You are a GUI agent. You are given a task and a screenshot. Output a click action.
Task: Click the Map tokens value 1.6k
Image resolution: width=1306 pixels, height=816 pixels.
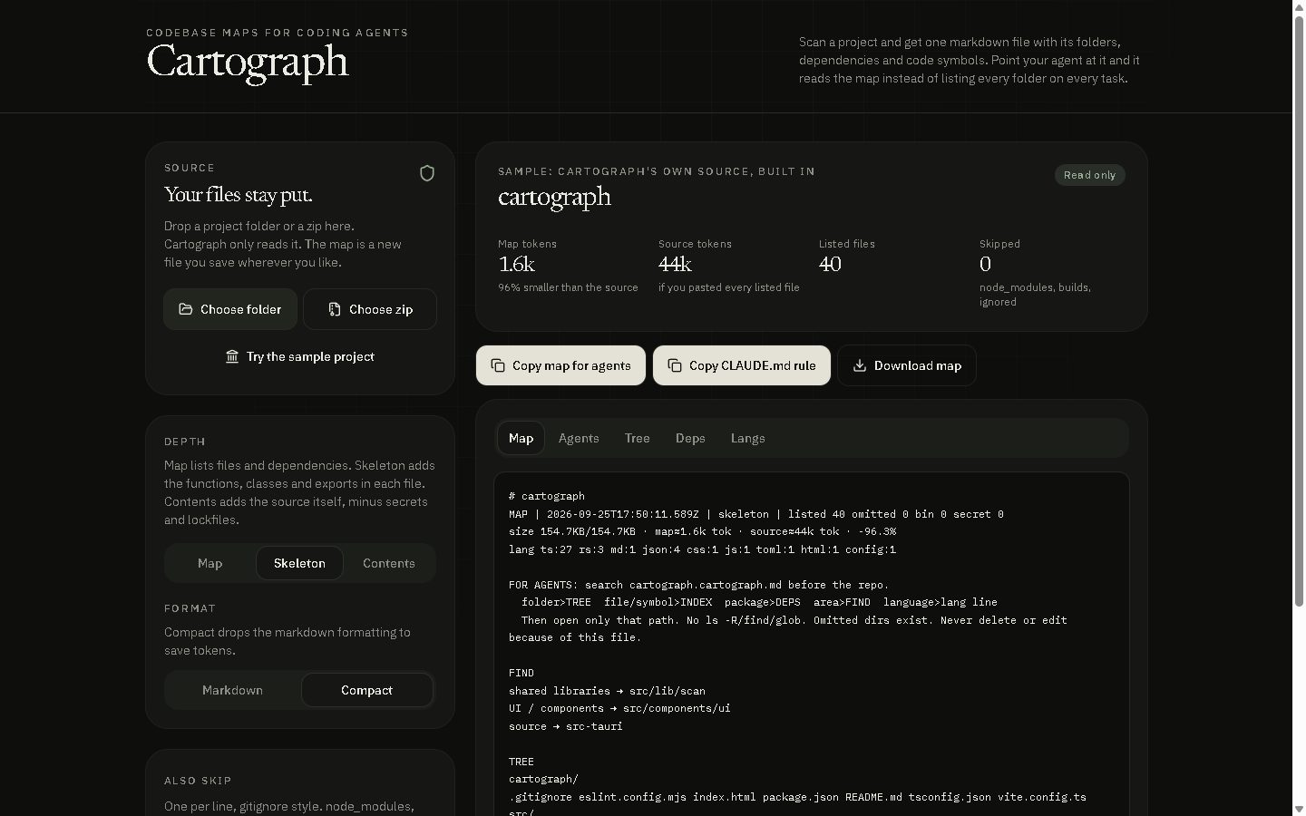point(517,264)
